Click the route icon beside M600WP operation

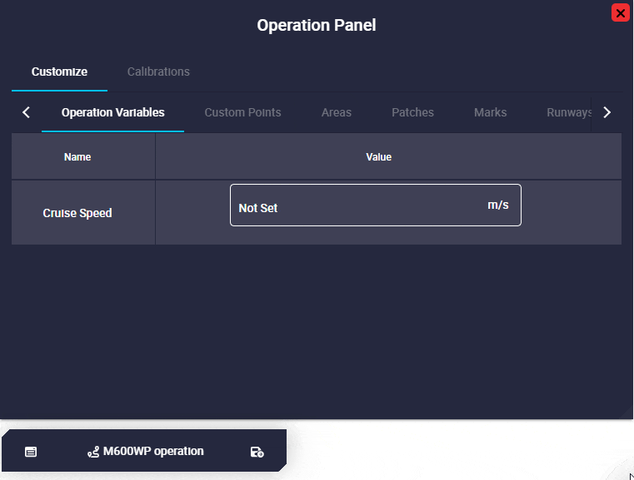(x=93, y=453)
